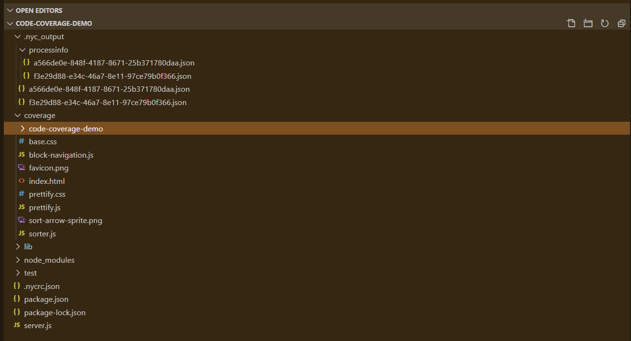Image resolution: width=631 pixels, height=341 pixels.
Task: Click the JSON icon beside package.json
Action: 17,299
